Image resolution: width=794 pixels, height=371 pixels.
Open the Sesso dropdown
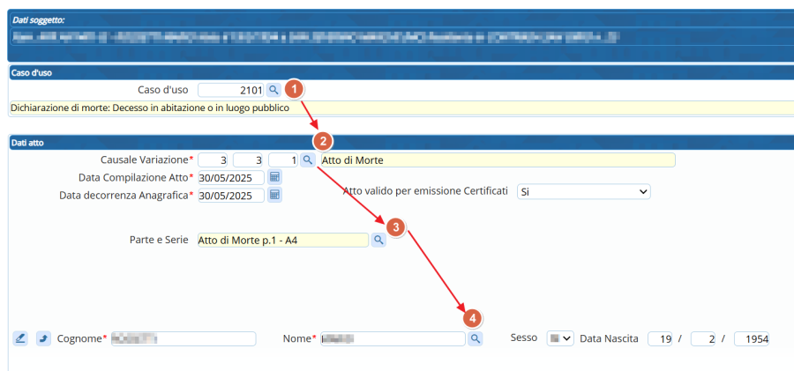click(560, 338)
